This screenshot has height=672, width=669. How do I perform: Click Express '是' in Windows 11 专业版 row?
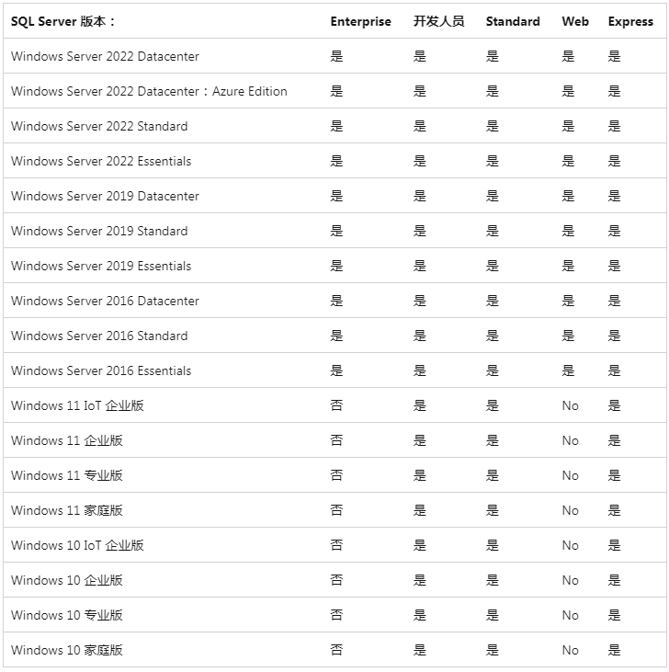click(614, 475)
